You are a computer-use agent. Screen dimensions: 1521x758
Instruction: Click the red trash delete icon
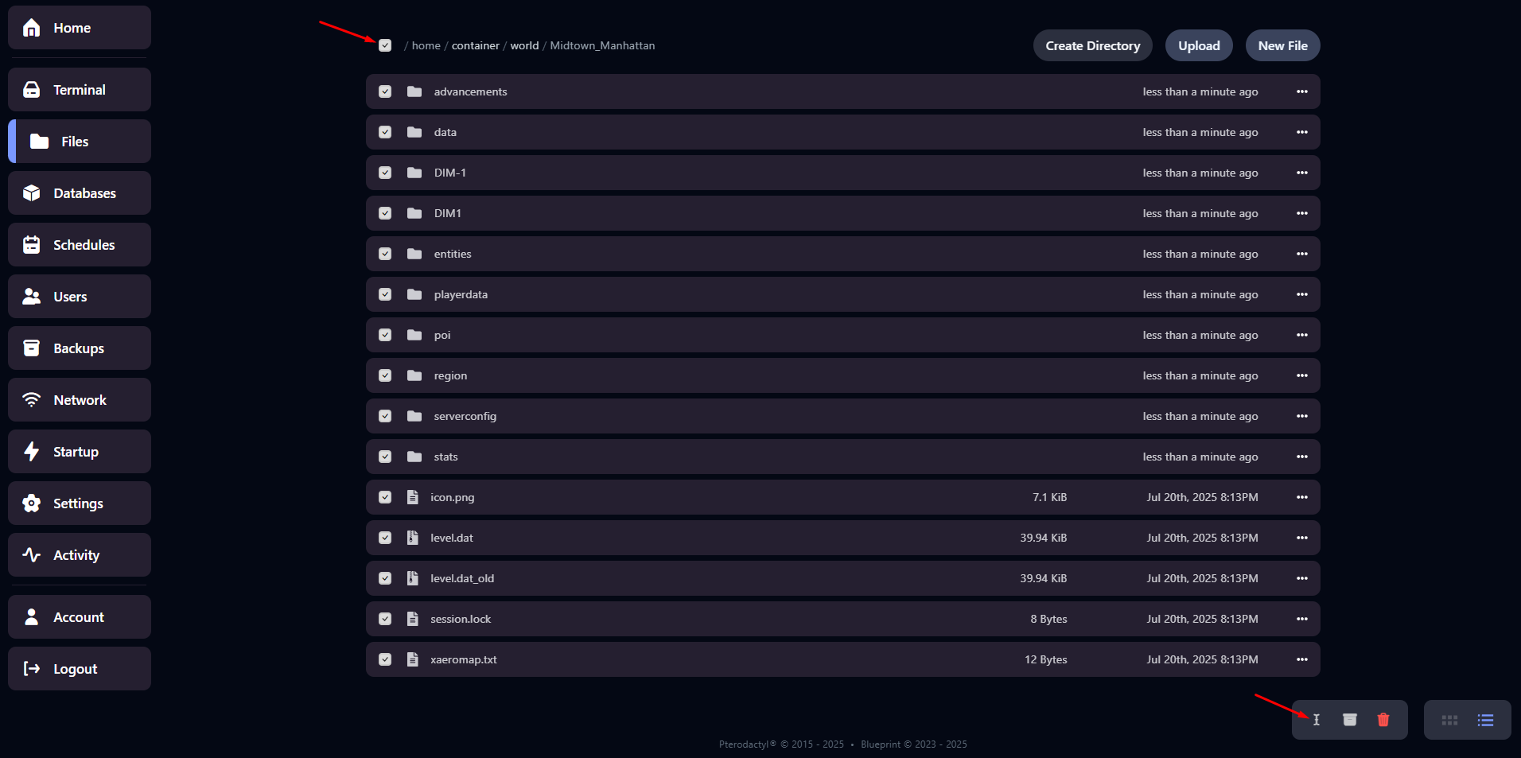pyautogui.click(x=1383, y=720)
